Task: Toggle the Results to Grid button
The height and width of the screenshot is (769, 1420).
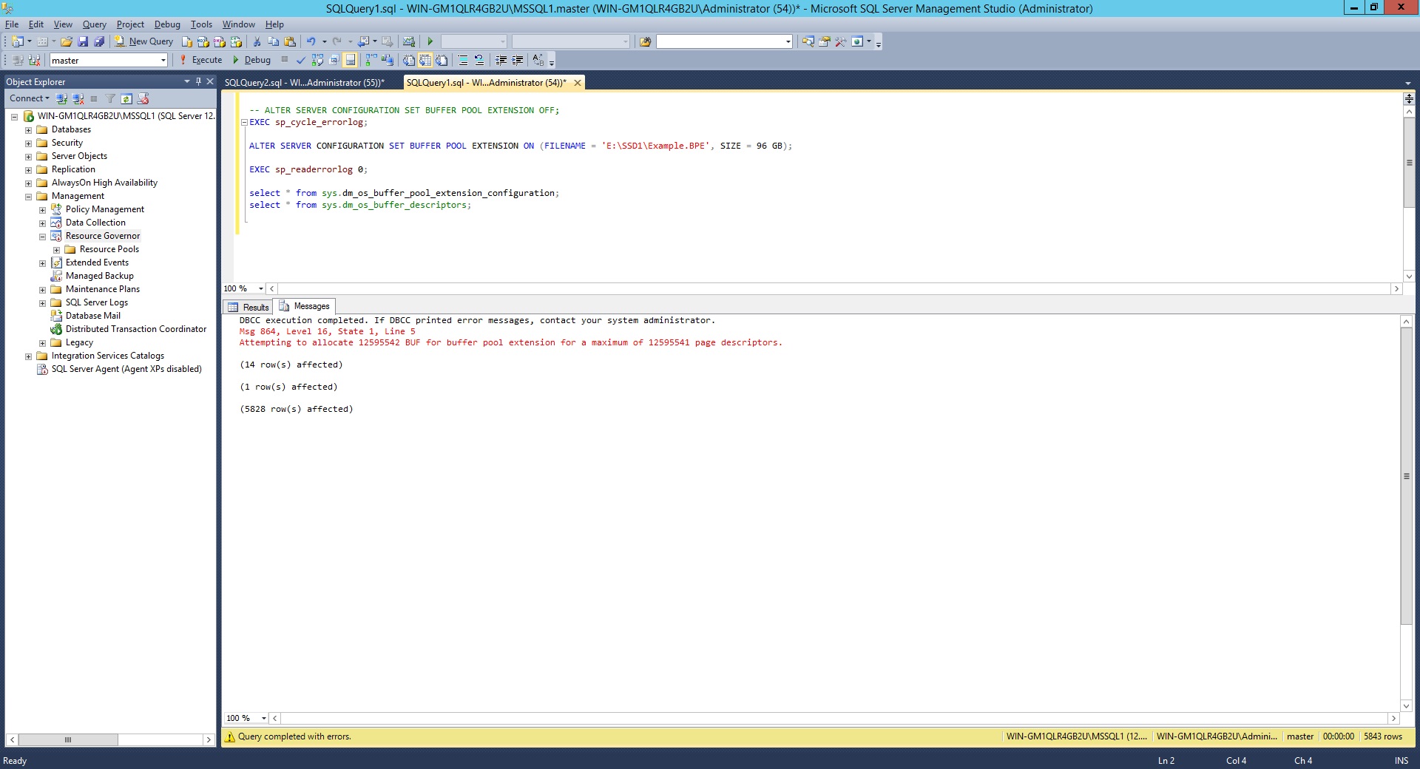Action: [x=425, y=60]
